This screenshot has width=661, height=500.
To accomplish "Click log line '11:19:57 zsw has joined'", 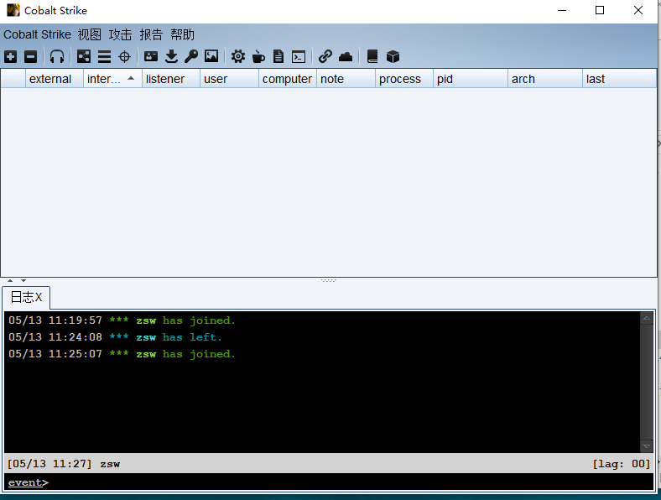I will [122, 320].
